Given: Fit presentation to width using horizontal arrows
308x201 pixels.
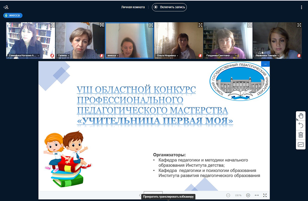Looking at the screenshot, I should click(257, 195).
